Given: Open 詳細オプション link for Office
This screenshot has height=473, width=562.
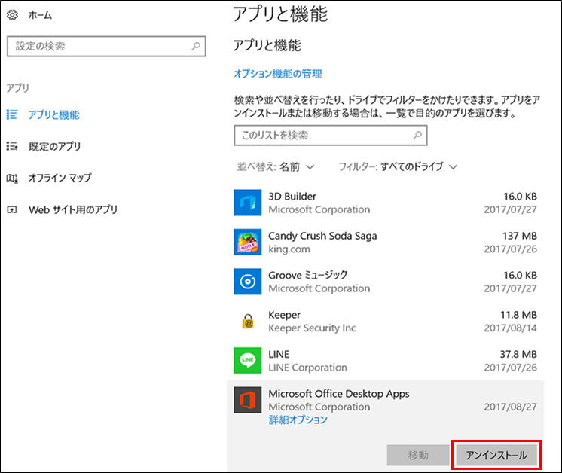Looking at the screenshot, I should 298,420.
